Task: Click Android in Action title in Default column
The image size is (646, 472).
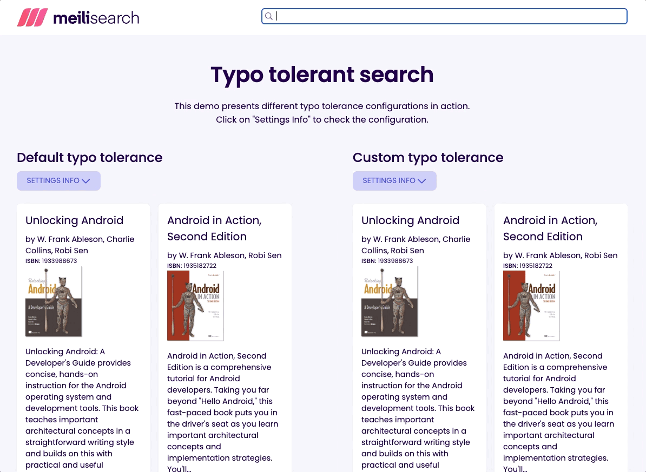Action: tap(214, 228)
